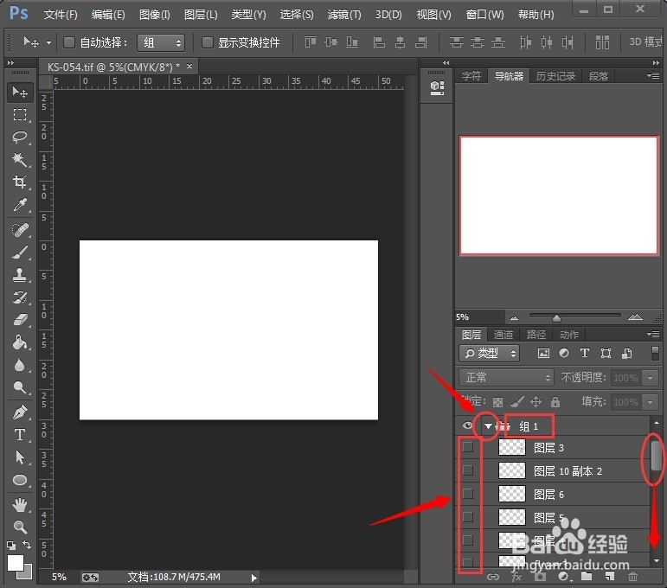The height and width of the screenshot is (588, 667).
Task: Open the 不透明度 opacity dropdown arrow
Action: point(650,378)
